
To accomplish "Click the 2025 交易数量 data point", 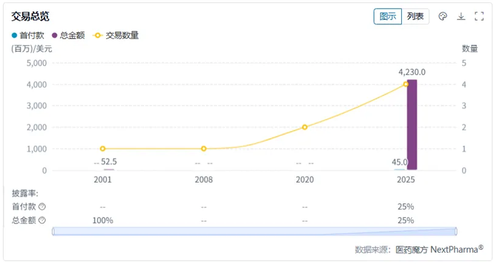I will [x=405, y=84].
